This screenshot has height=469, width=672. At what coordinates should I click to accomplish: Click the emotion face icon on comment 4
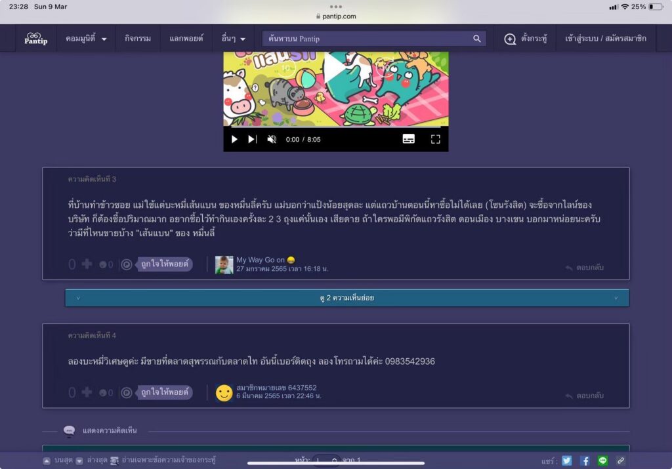tap(103, 393)
